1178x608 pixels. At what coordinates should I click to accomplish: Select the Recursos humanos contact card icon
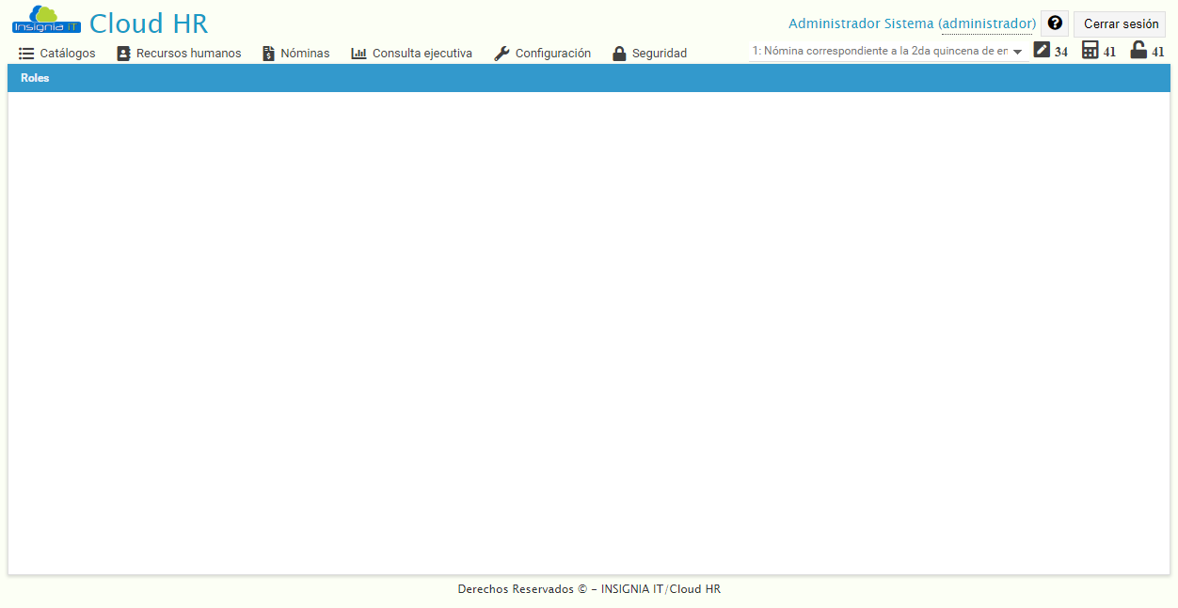coord(123,54)
